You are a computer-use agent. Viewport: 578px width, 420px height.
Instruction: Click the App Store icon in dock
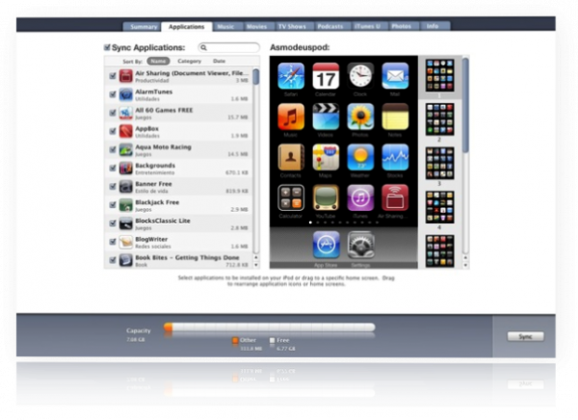pyautogui.click(x=327, y=245)
